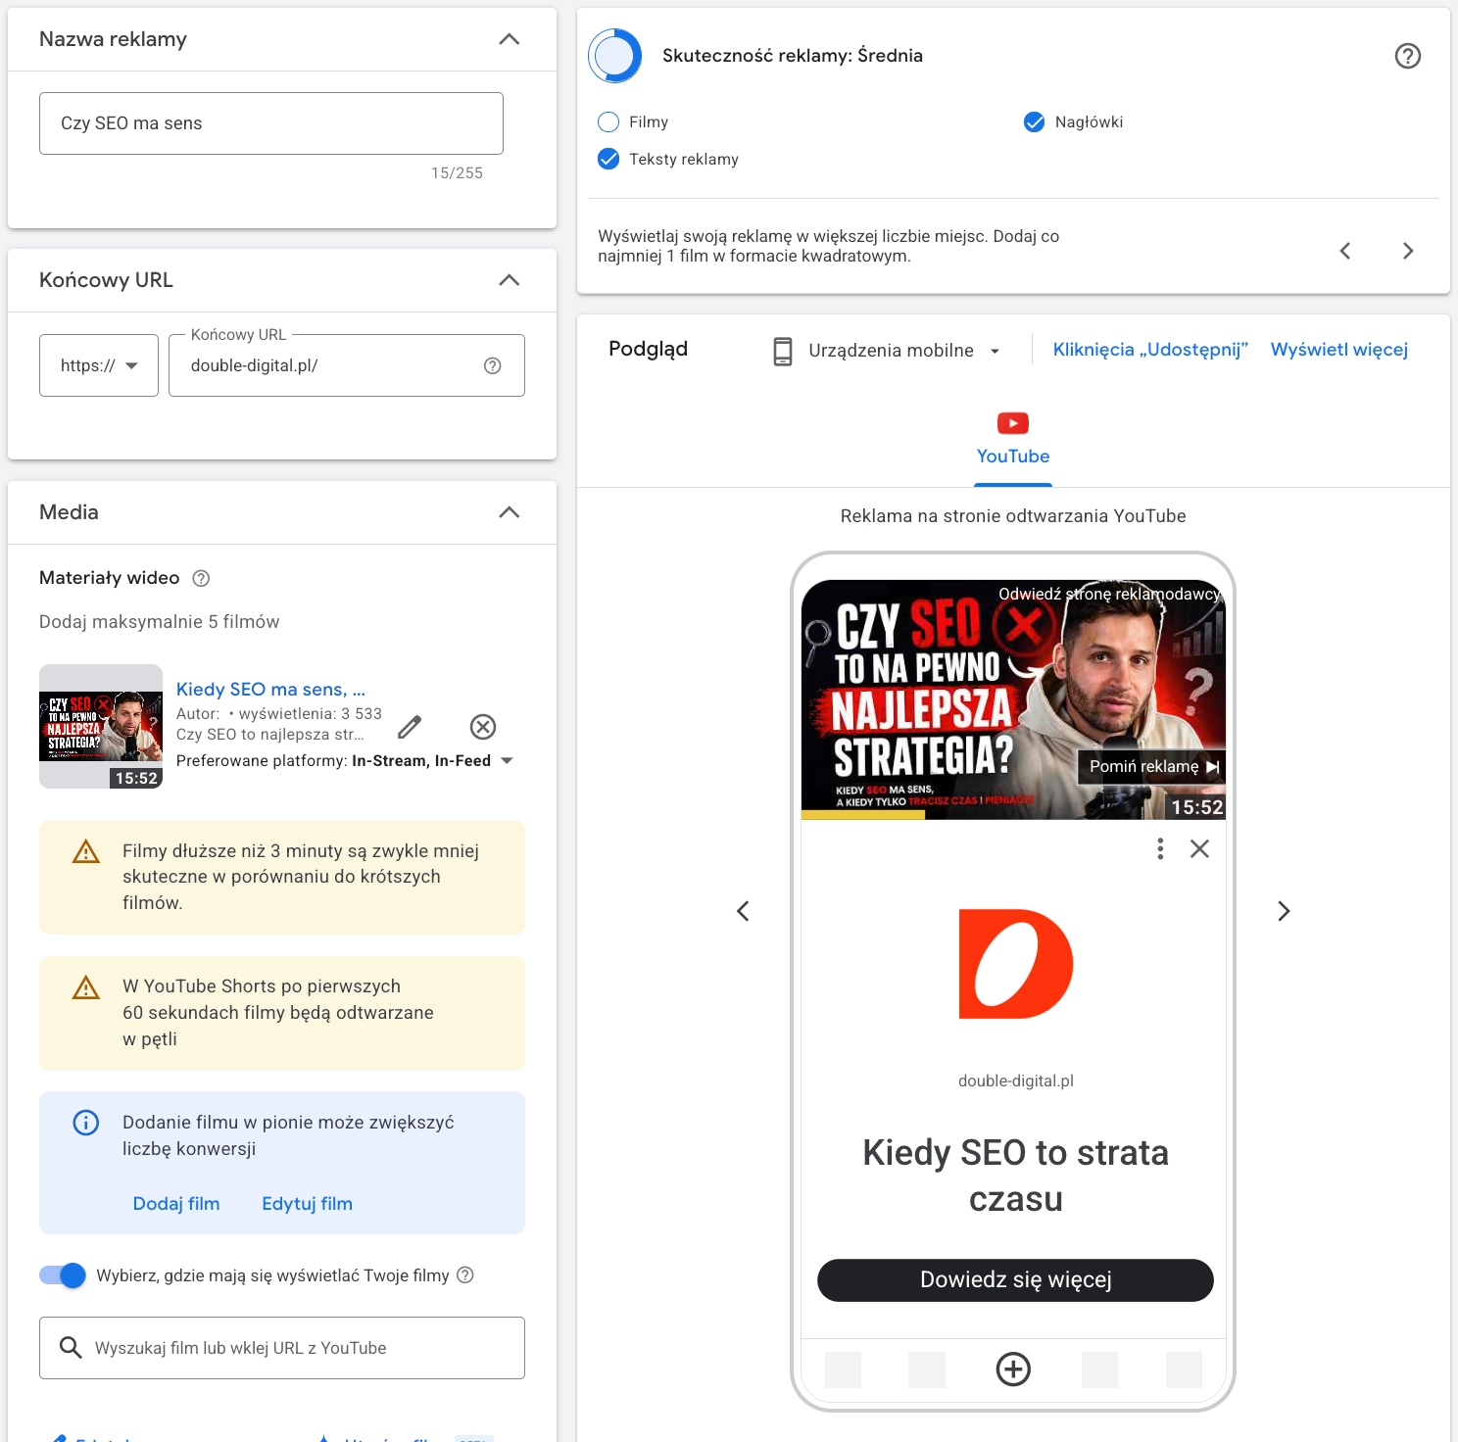Click the Końcowy URL text field

[x=347, y=365]
